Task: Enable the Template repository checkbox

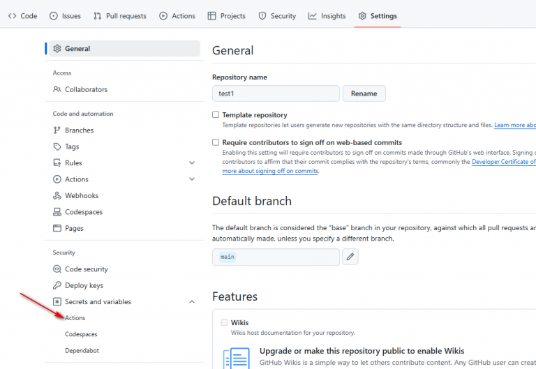Action: 216,114
